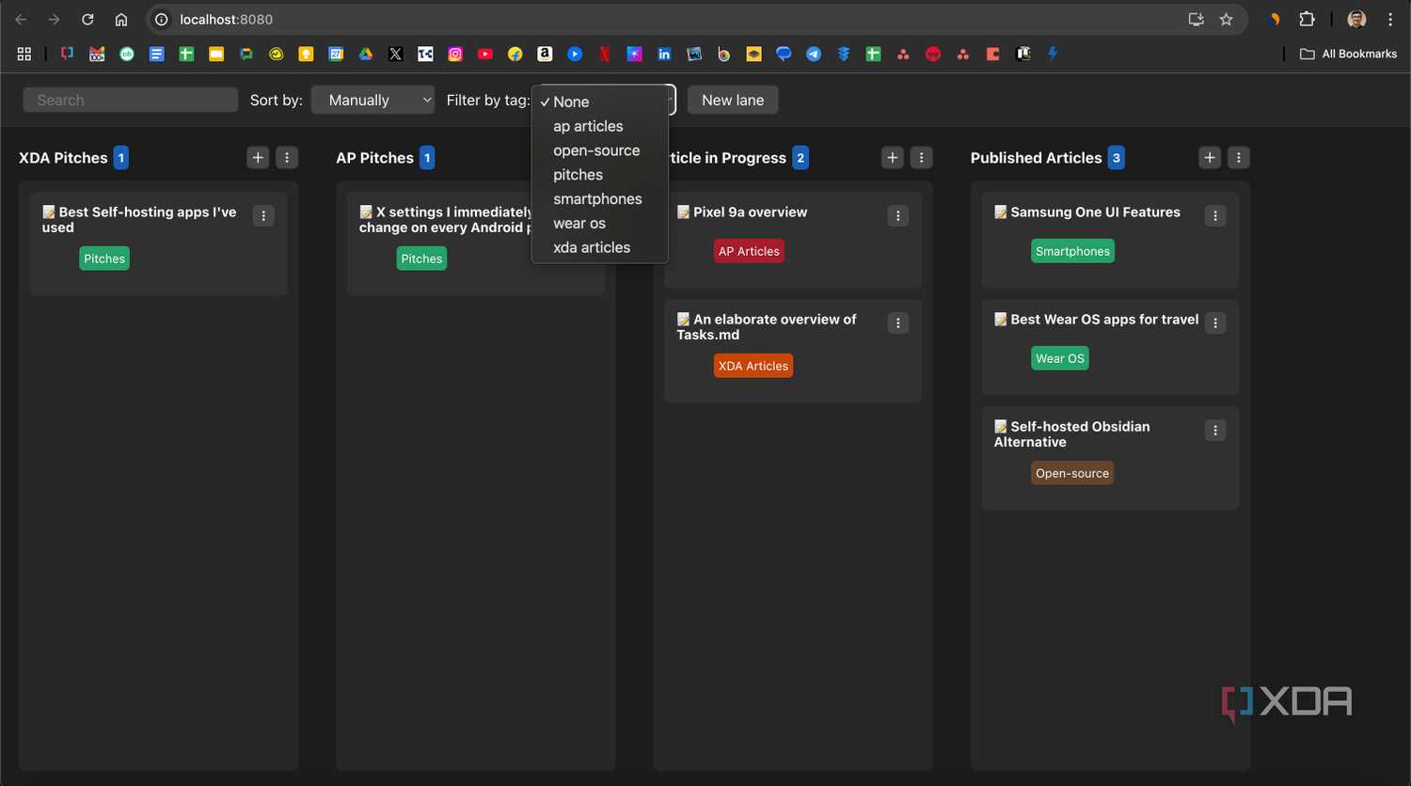Open the Google Keep bookmark
Viewport: 1411px width, 786px height.
[x=306, y=55]
